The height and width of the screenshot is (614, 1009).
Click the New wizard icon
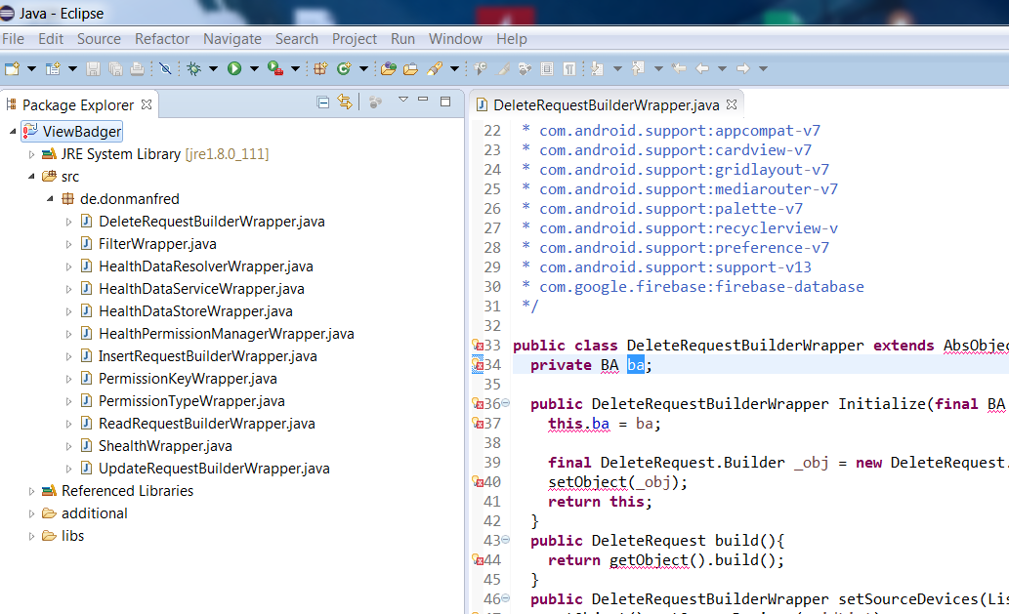13,68
